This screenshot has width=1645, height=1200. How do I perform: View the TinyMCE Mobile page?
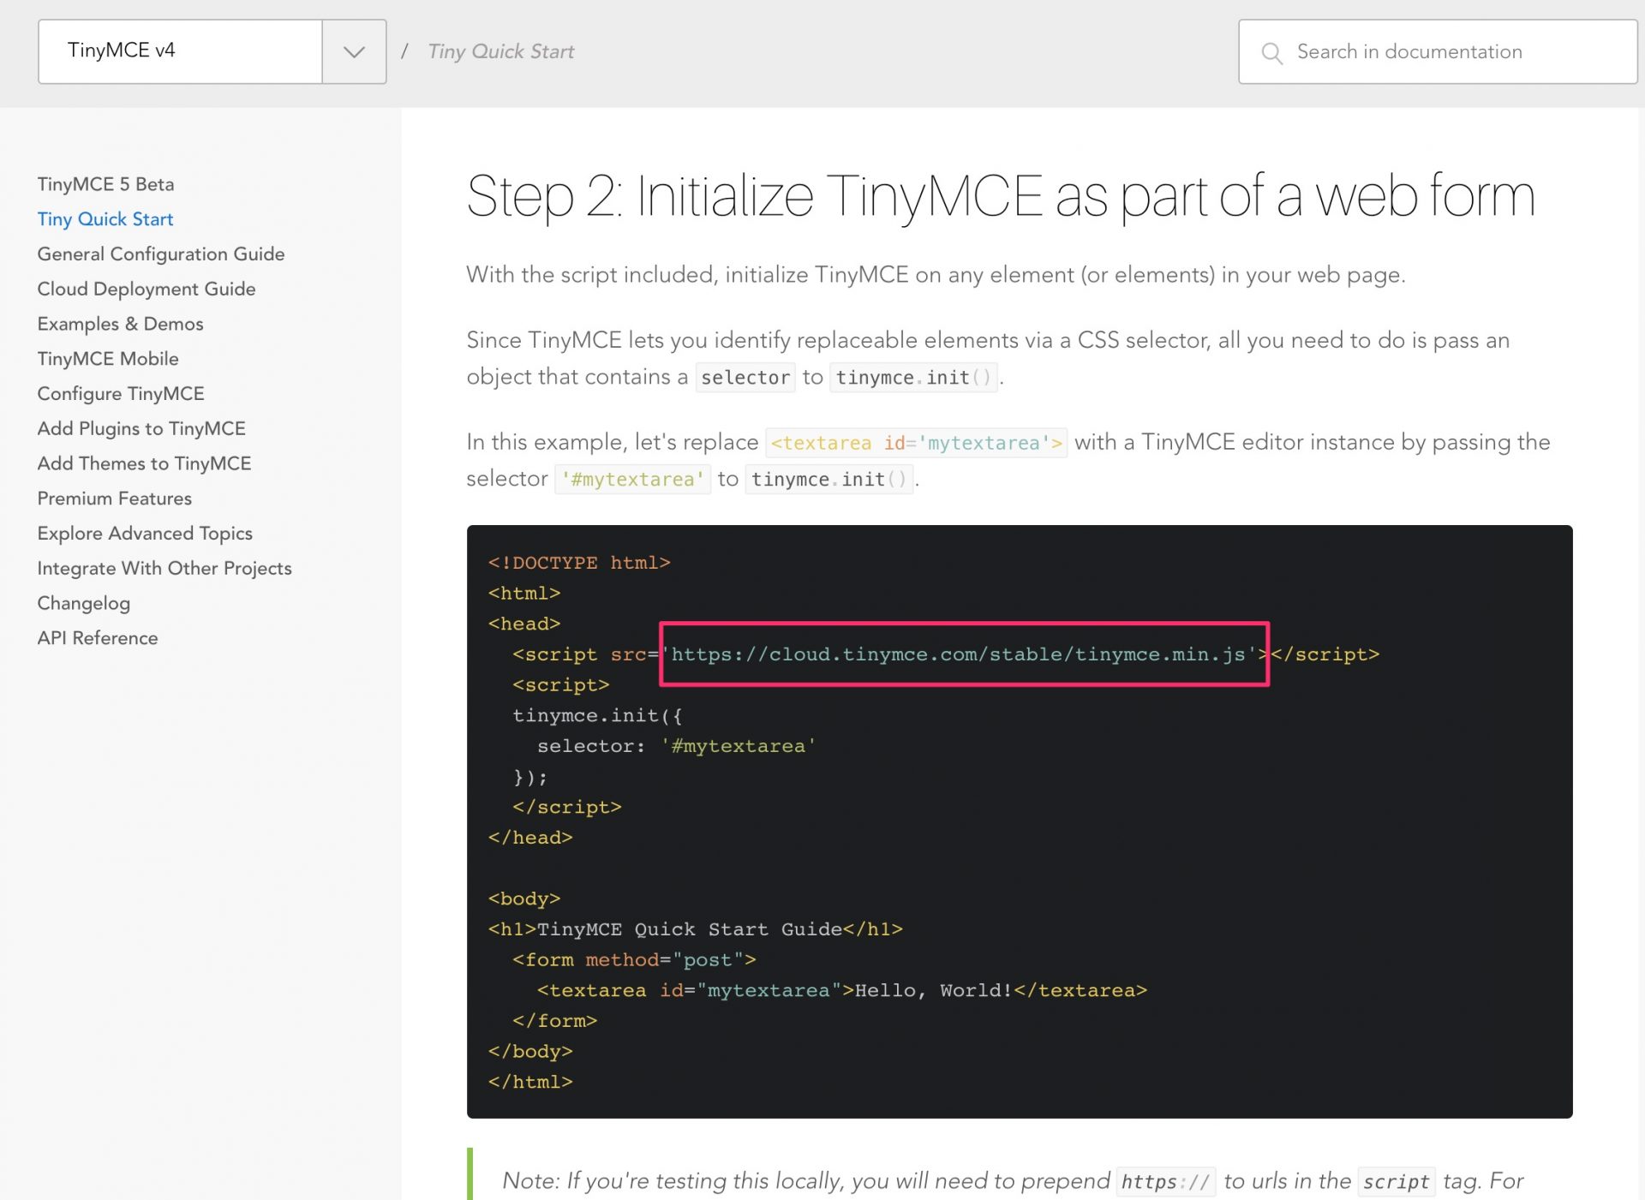pos(107,359)
